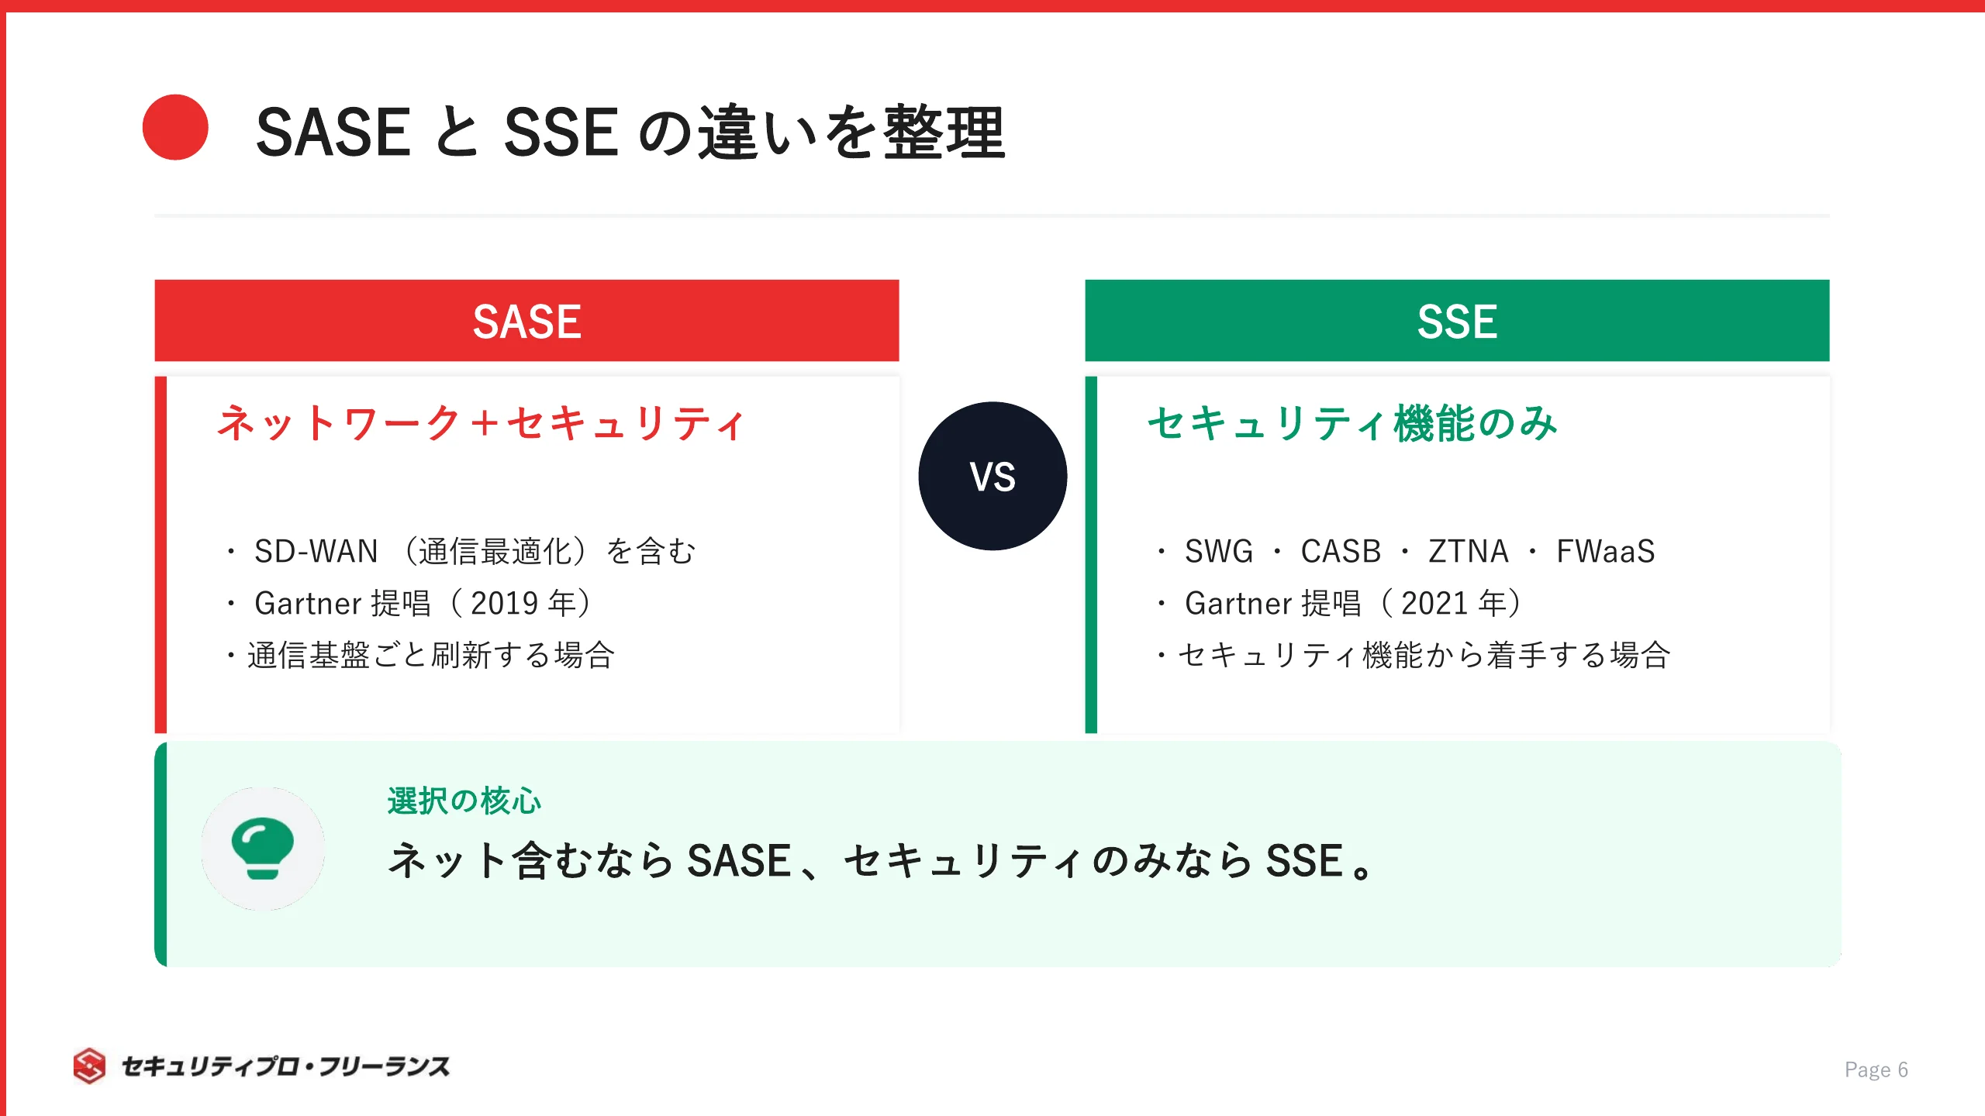Click the red circle beside the title
This screenshot has width=1985, height=1116.
[175, 127]
